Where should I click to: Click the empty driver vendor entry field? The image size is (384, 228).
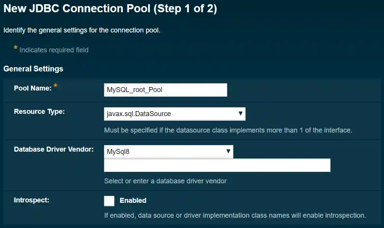pyautogui.click(x=217, y=165)
